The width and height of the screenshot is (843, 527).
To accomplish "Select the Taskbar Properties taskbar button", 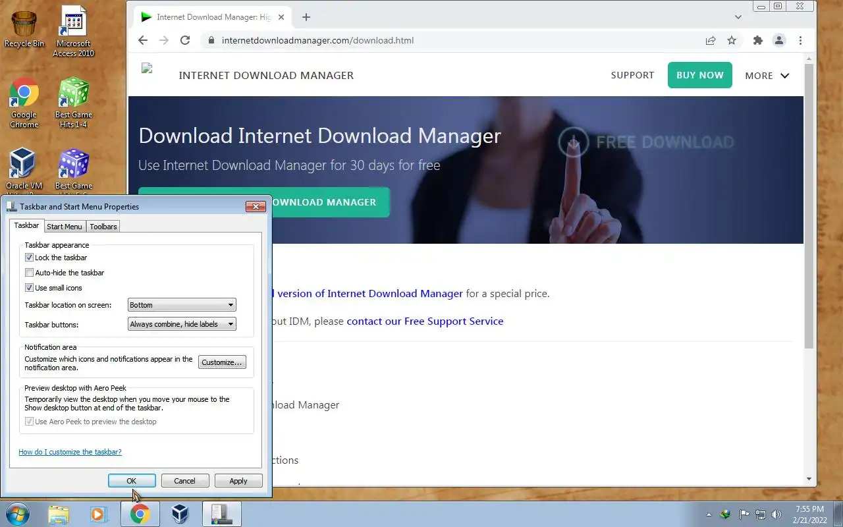I will click(221, 514).
